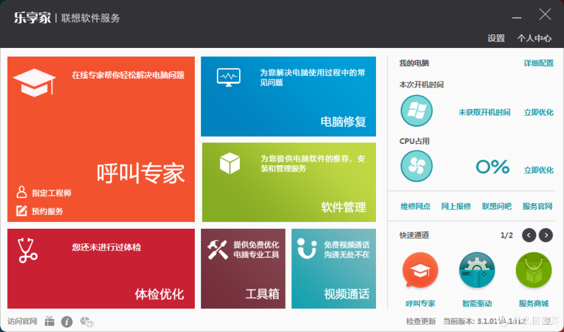Open 服务官网 link
The width and height of the screenshot is (564, 332).
(x=537, y=206)
